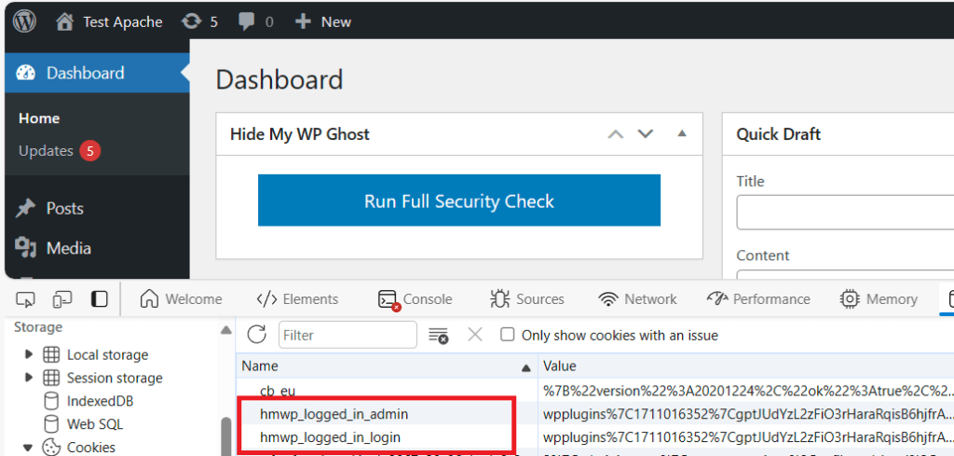Switch to the Memory tab
The image size is (954, 456).
tap(879, 299)
